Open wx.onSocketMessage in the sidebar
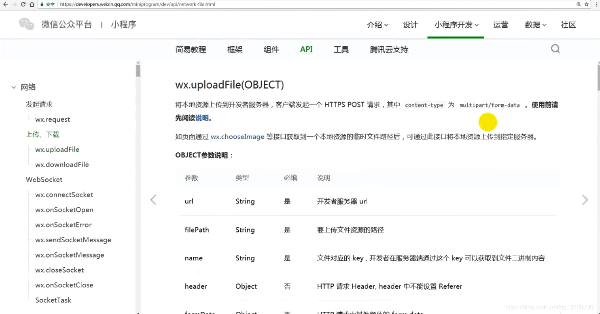The width and height of the screenshot is (600, 314). coord(70,255)
